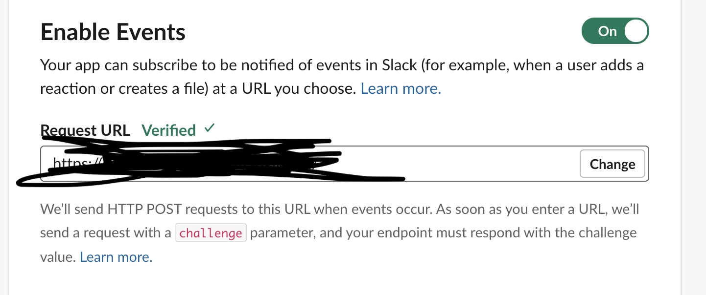Open Learn more link after 'URL you choose'
This screenshot has height=295, width=706.
(400, 88)
